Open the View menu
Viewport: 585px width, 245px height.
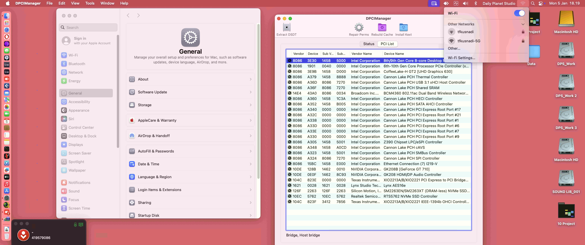coord(75,3)
